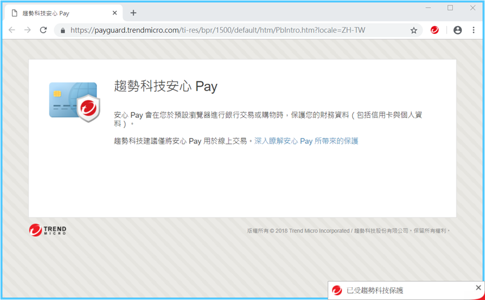Open the Trend Micro extension icon
This screenshot has width=485, height=300.
(x=435, y=30)
